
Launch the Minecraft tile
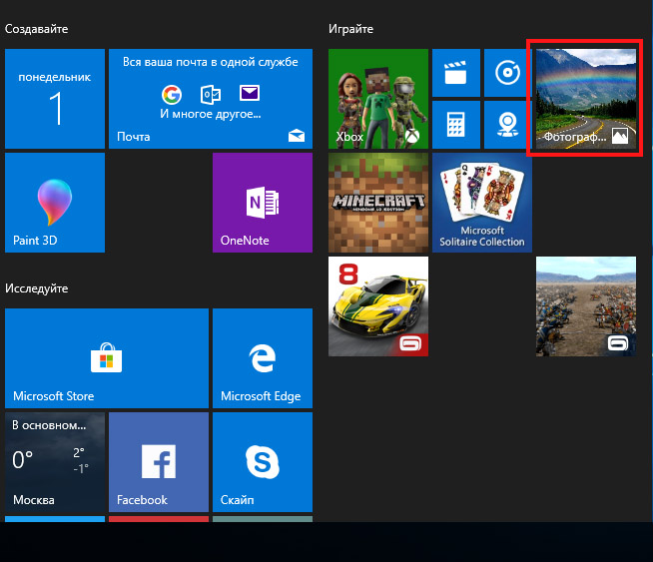(378, 203)
